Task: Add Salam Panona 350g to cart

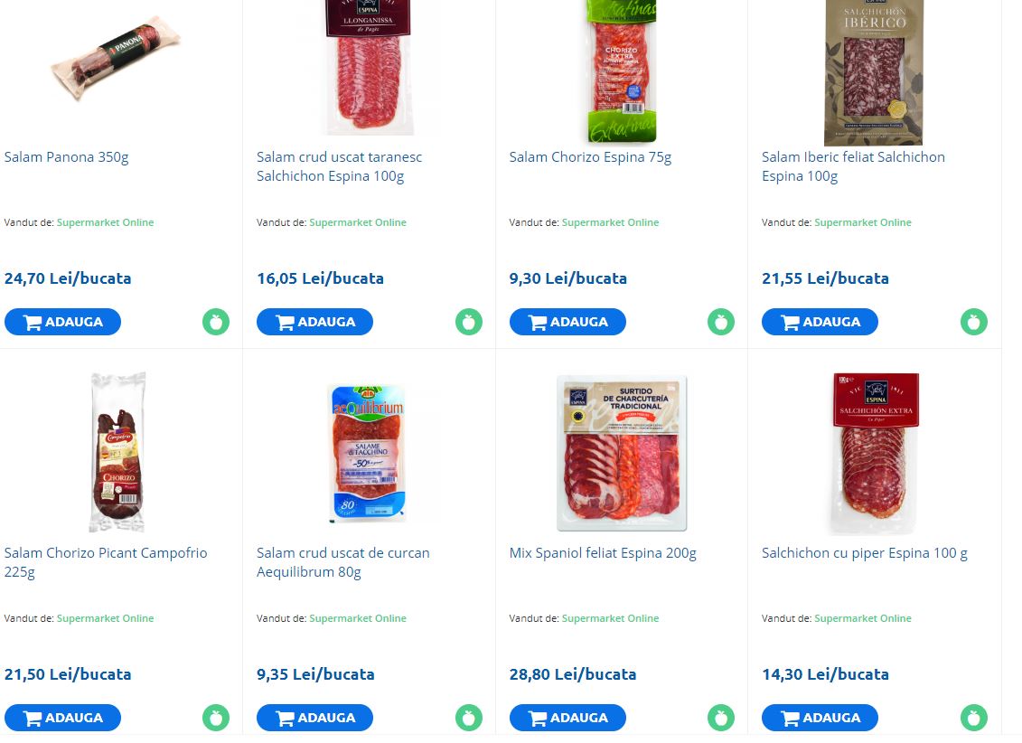Action: 62,322
